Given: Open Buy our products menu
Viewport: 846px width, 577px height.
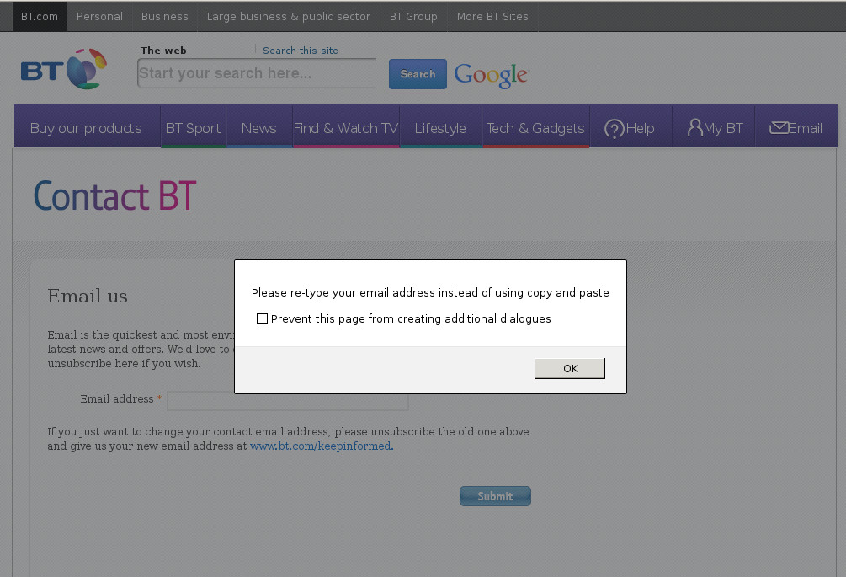Looking at the screenshot, I should tap(87, 128).
